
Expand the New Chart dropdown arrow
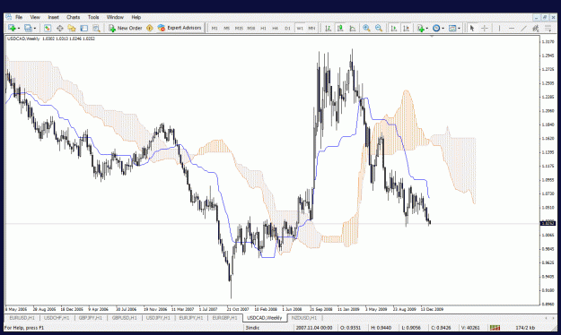coord(18,28)
